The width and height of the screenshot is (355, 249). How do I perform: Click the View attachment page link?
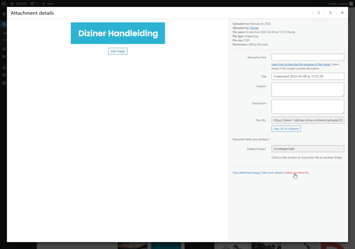point(246,173)
